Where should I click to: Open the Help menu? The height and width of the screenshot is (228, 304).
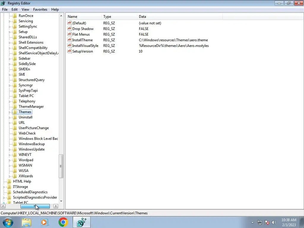[55, 9]
